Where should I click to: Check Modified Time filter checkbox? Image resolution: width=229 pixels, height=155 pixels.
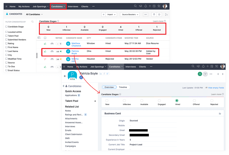pyautogui.click(x=6, y=59)
